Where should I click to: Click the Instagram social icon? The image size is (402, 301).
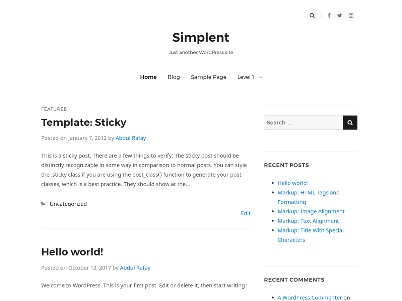click(351, 15)
